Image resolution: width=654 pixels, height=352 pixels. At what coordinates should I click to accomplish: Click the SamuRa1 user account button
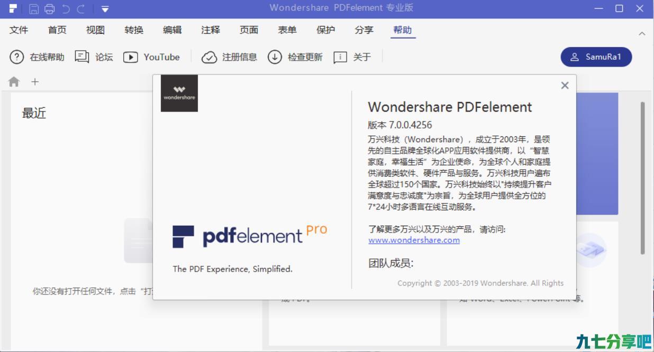pos(596,57)
